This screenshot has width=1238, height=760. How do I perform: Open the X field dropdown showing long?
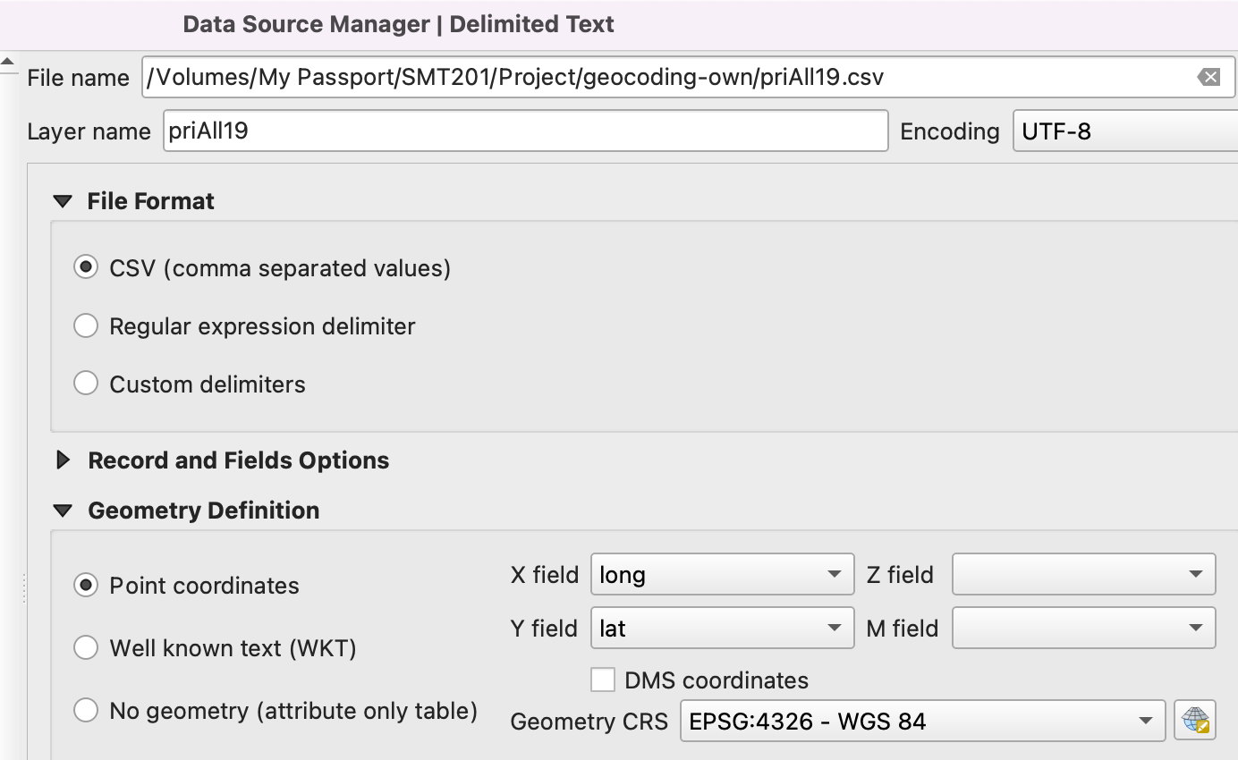click(x=722, y=575)
